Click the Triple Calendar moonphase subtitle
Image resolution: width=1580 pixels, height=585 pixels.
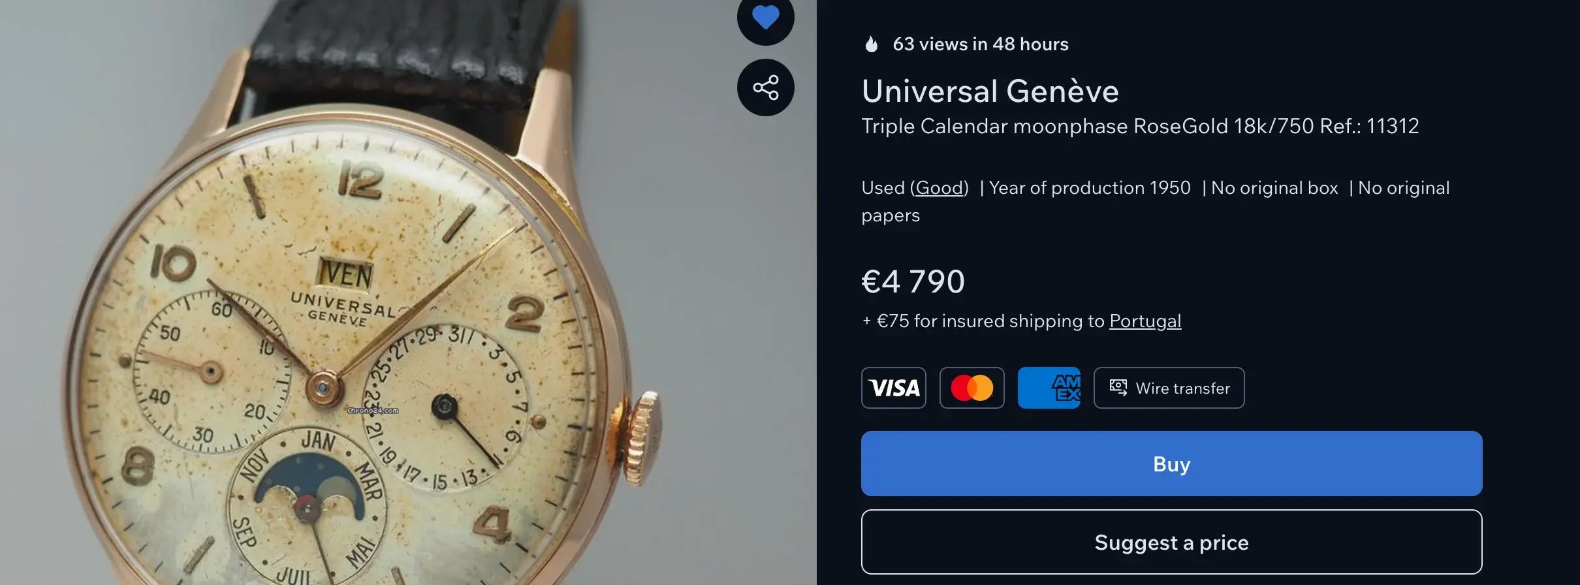pos(1140,126)
